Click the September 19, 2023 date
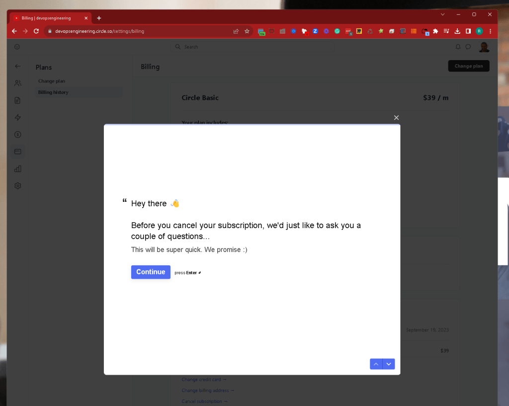509x406 pixels. 427,330
